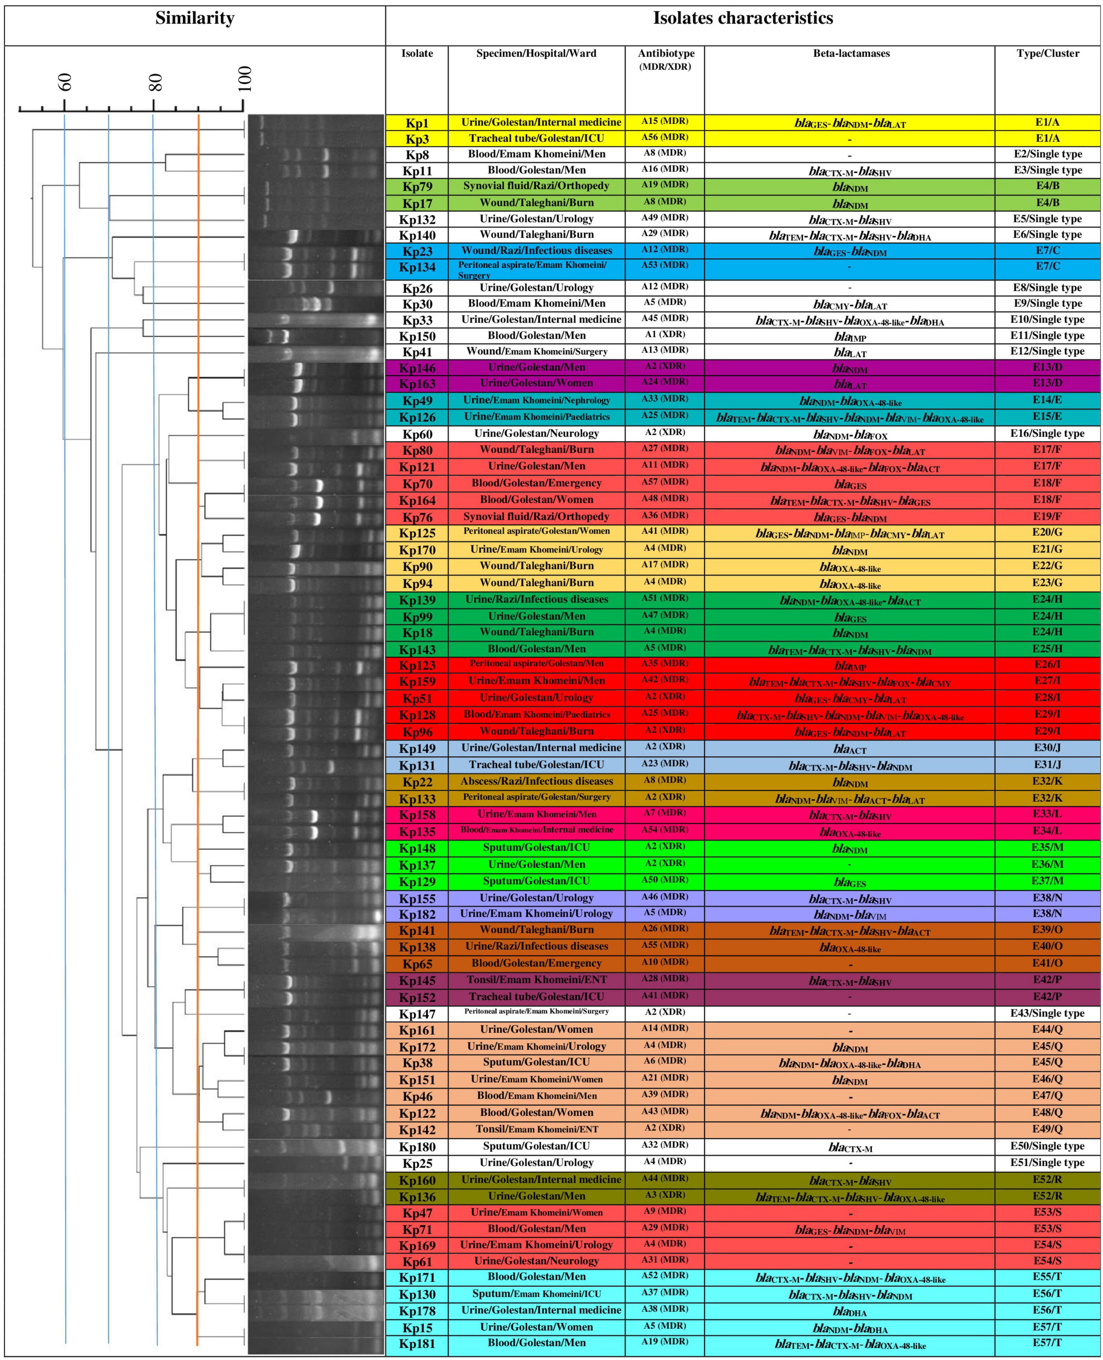1103x1360 pixels.
Task: Click the 'Specimen/Hospital/Ward' column header
Action: [536, 53]
